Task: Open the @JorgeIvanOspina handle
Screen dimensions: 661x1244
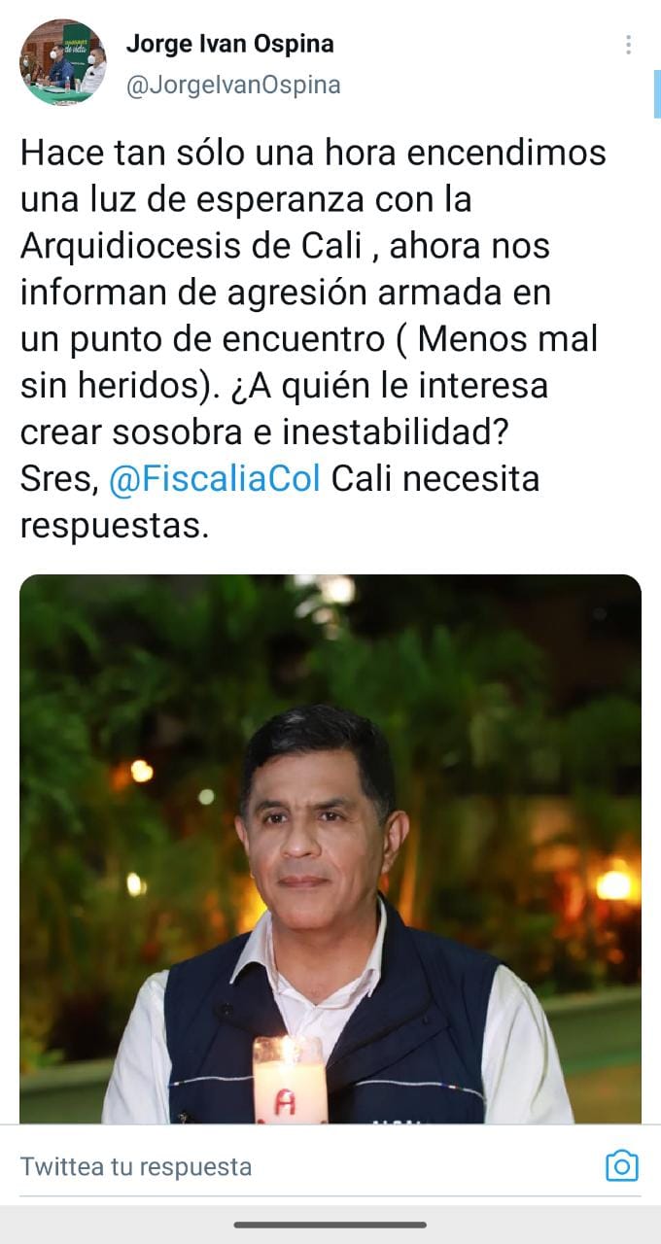Action: tap(233, 85)
